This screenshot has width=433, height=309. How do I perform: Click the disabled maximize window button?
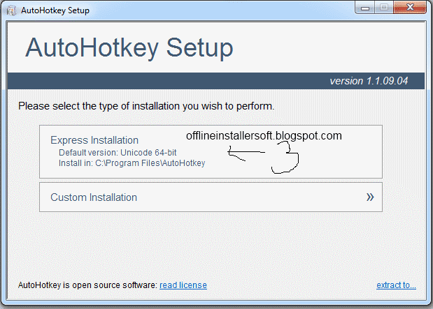384,8
